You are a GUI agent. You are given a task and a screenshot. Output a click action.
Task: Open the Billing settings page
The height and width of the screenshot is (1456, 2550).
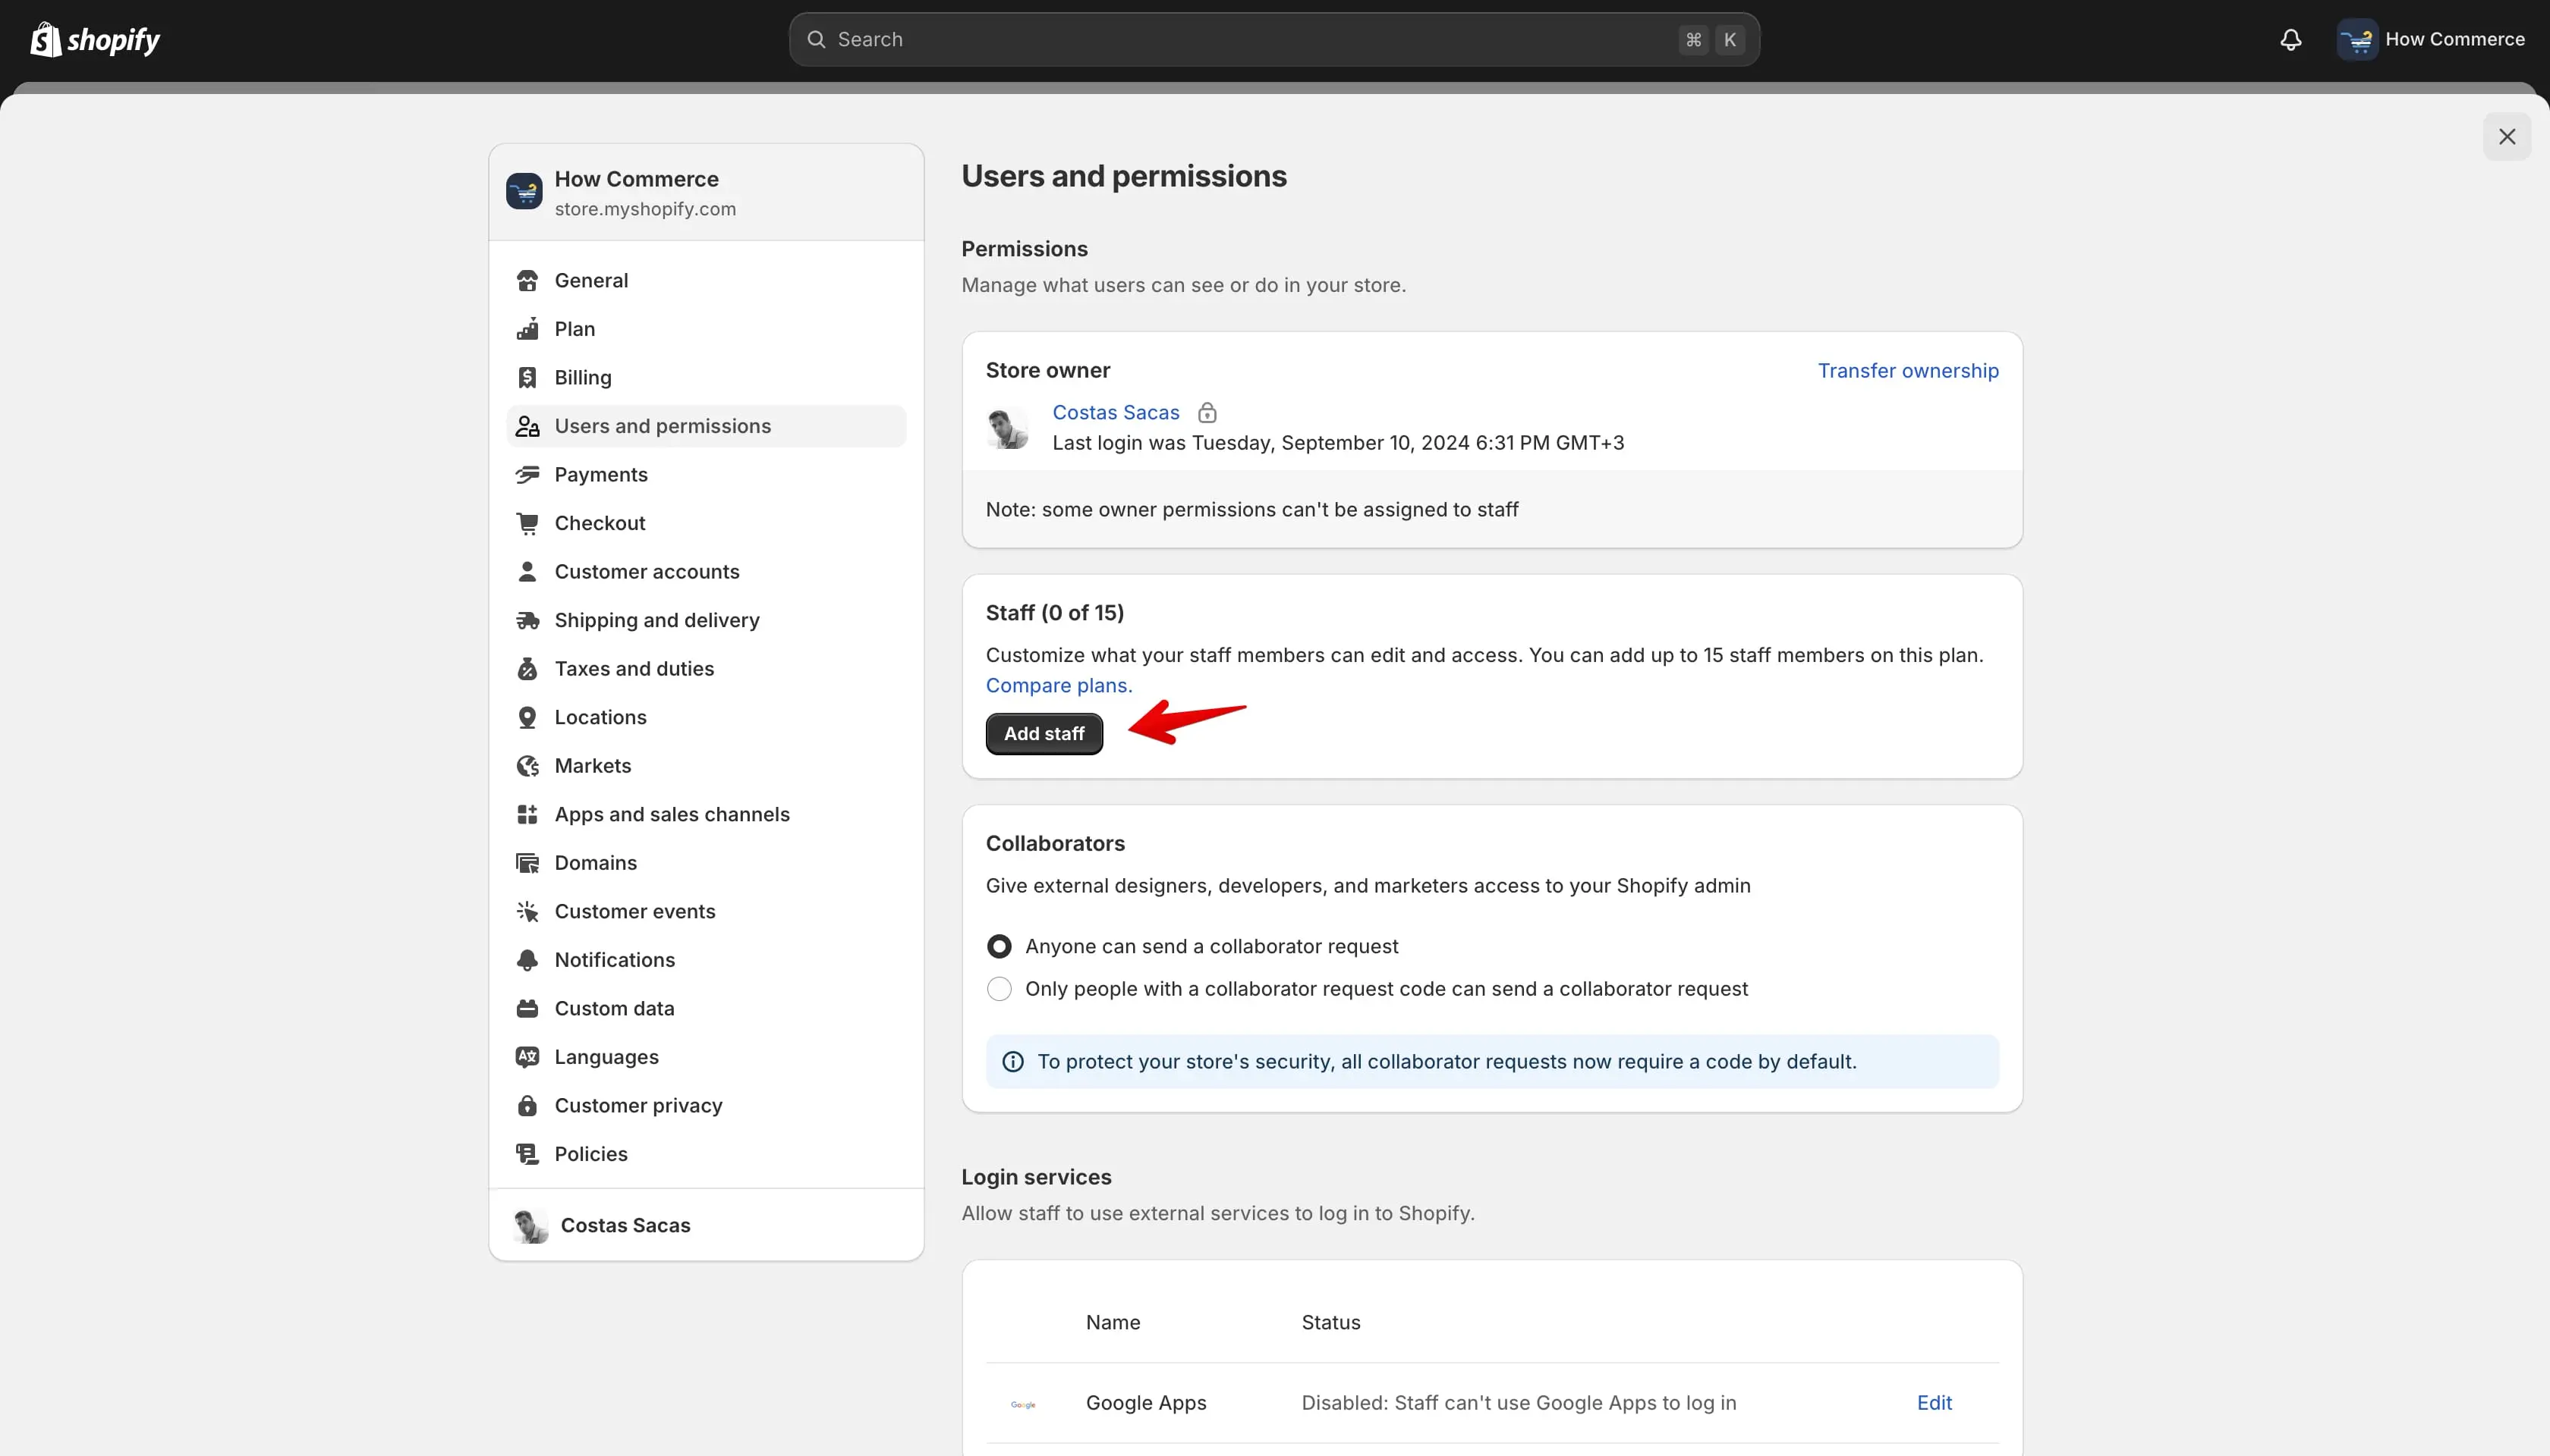pyautogui.click(x=707, y=378)
